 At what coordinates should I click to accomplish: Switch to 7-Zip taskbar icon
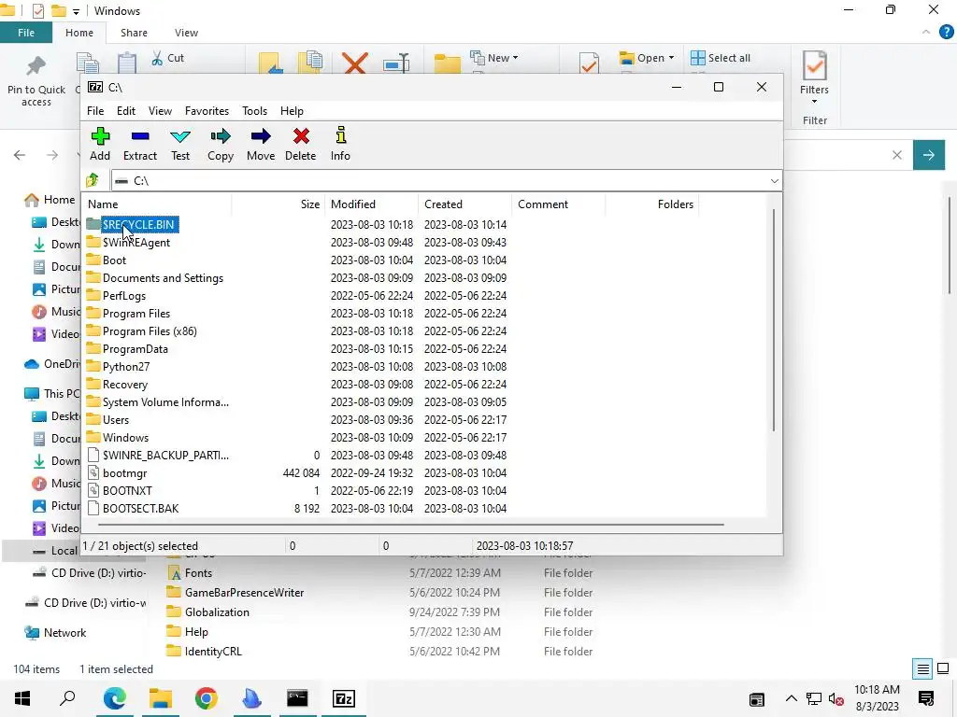(344, 698)
